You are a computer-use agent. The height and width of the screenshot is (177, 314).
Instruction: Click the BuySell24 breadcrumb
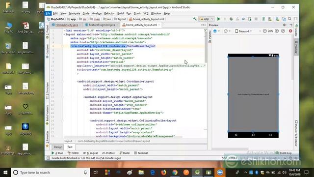(55, 19)
